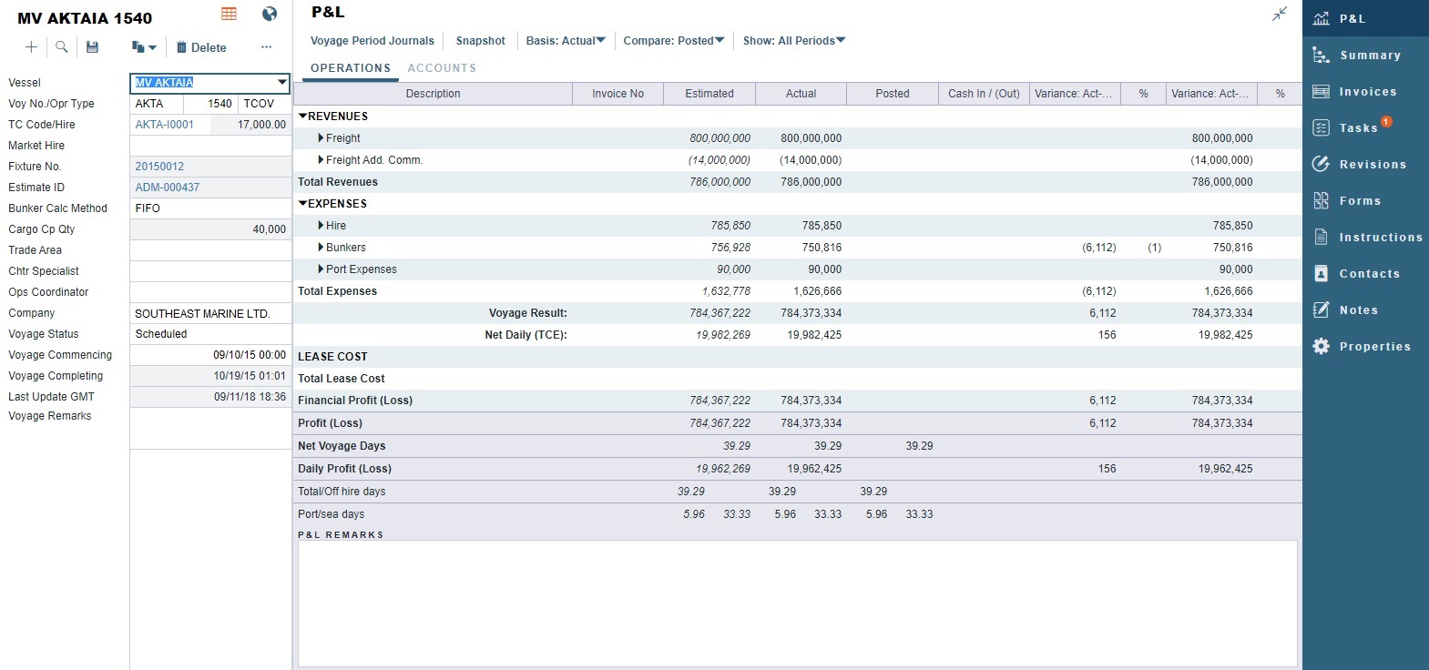Collapse the P&L panel with arrows icon

[1280, 14]
